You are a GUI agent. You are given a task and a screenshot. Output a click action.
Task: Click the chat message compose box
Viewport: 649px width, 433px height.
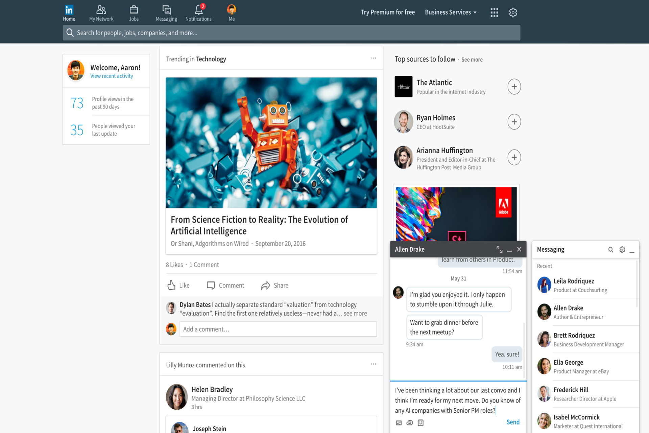458,401
